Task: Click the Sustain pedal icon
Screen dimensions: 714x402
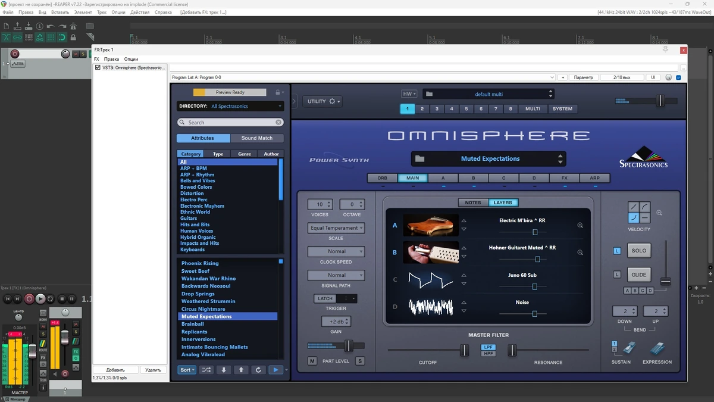Action: coord(629,347)
